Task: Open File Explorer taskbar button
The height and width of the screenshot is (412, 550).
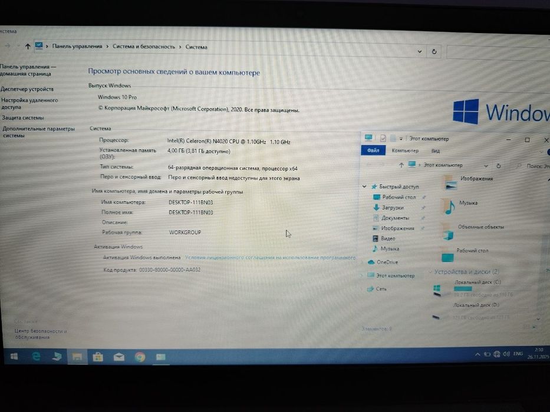Action: (77, 357)
